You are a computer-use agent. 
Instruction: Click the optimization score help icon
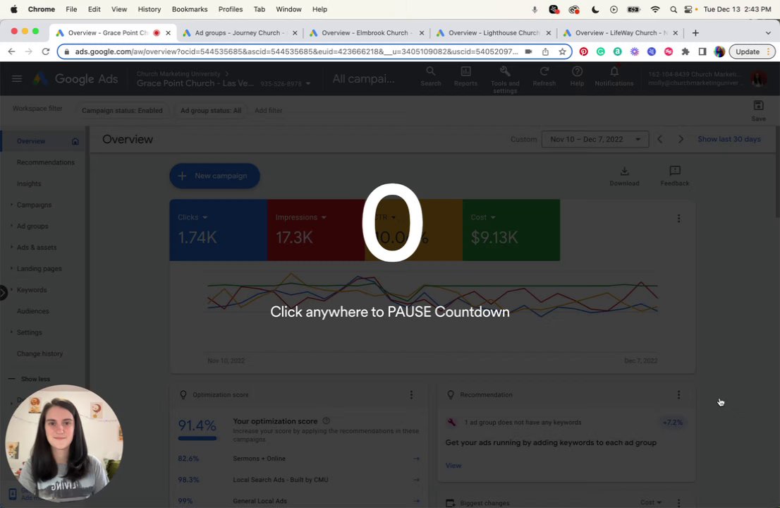coord(327,421)
